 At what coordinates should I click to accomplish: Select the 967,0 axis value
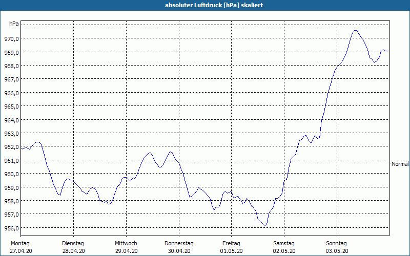[x=11, y=80]
